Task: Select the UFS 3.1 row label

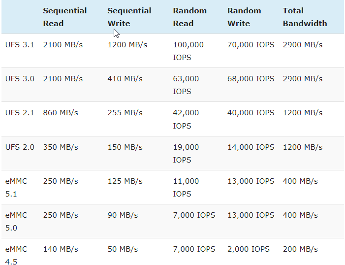Action: (20, 45)
